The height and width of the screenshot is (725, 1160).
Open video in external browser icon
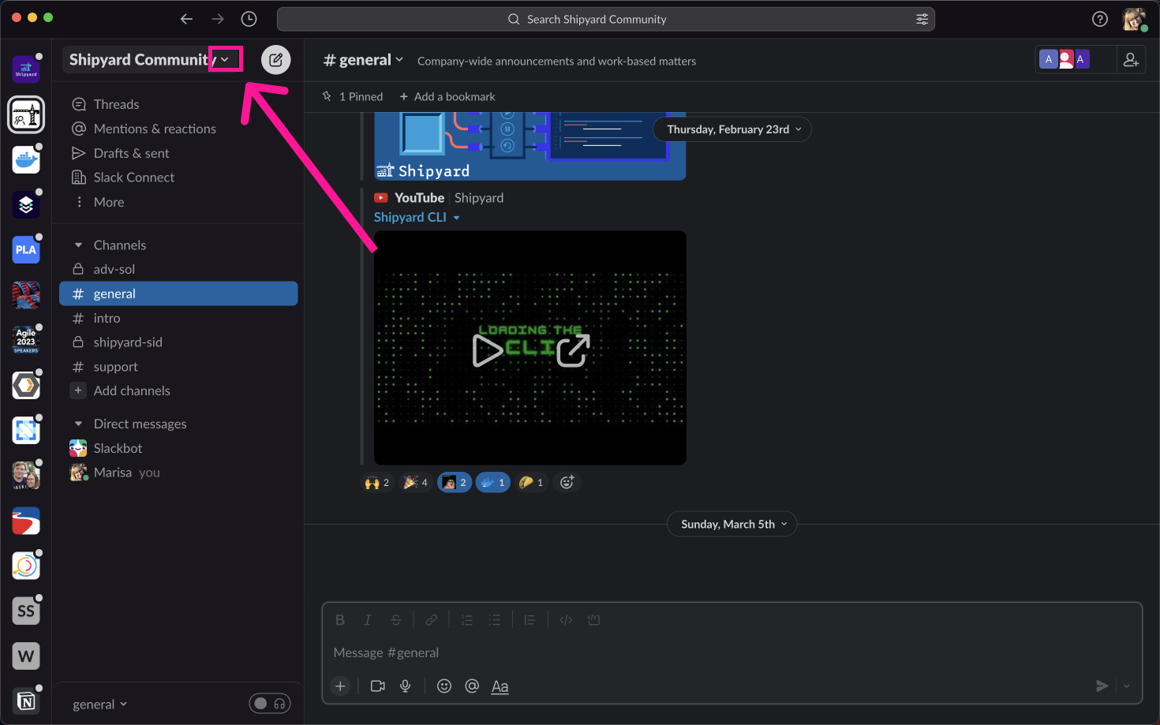click(574, 350)
